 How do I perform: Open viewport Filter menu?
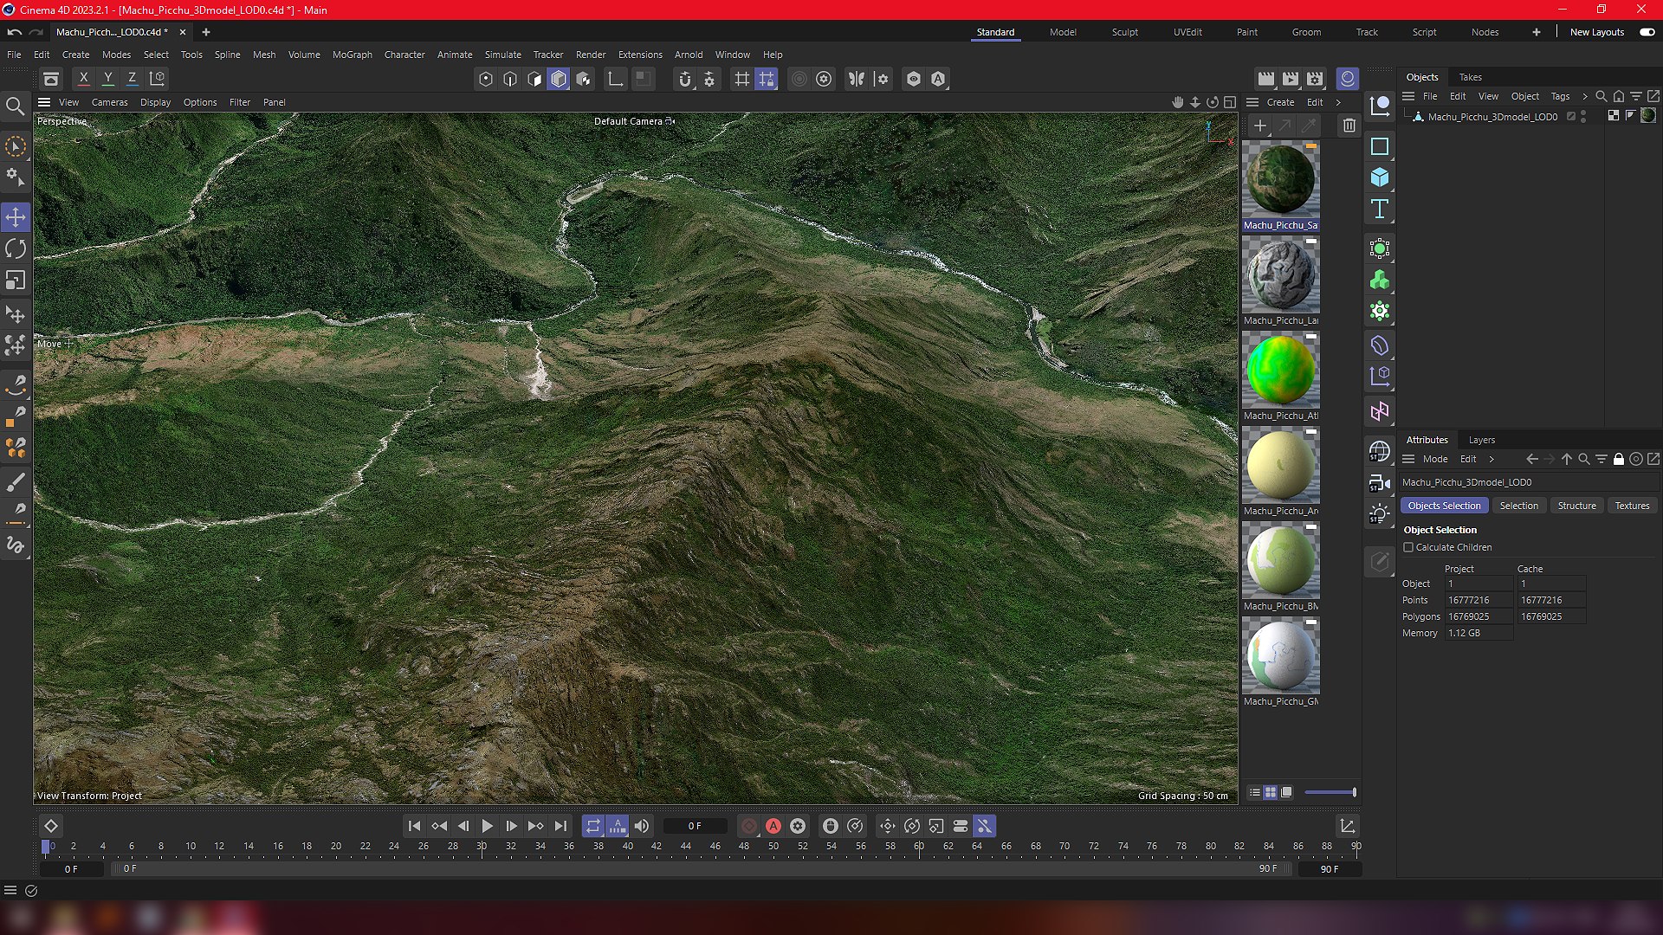(x=239, y=102)
